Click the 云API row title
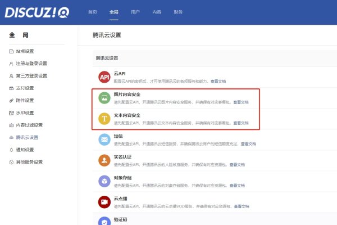The width and height of the screenshot is (337, 225). pyautogui.click(x=120, y=74)
